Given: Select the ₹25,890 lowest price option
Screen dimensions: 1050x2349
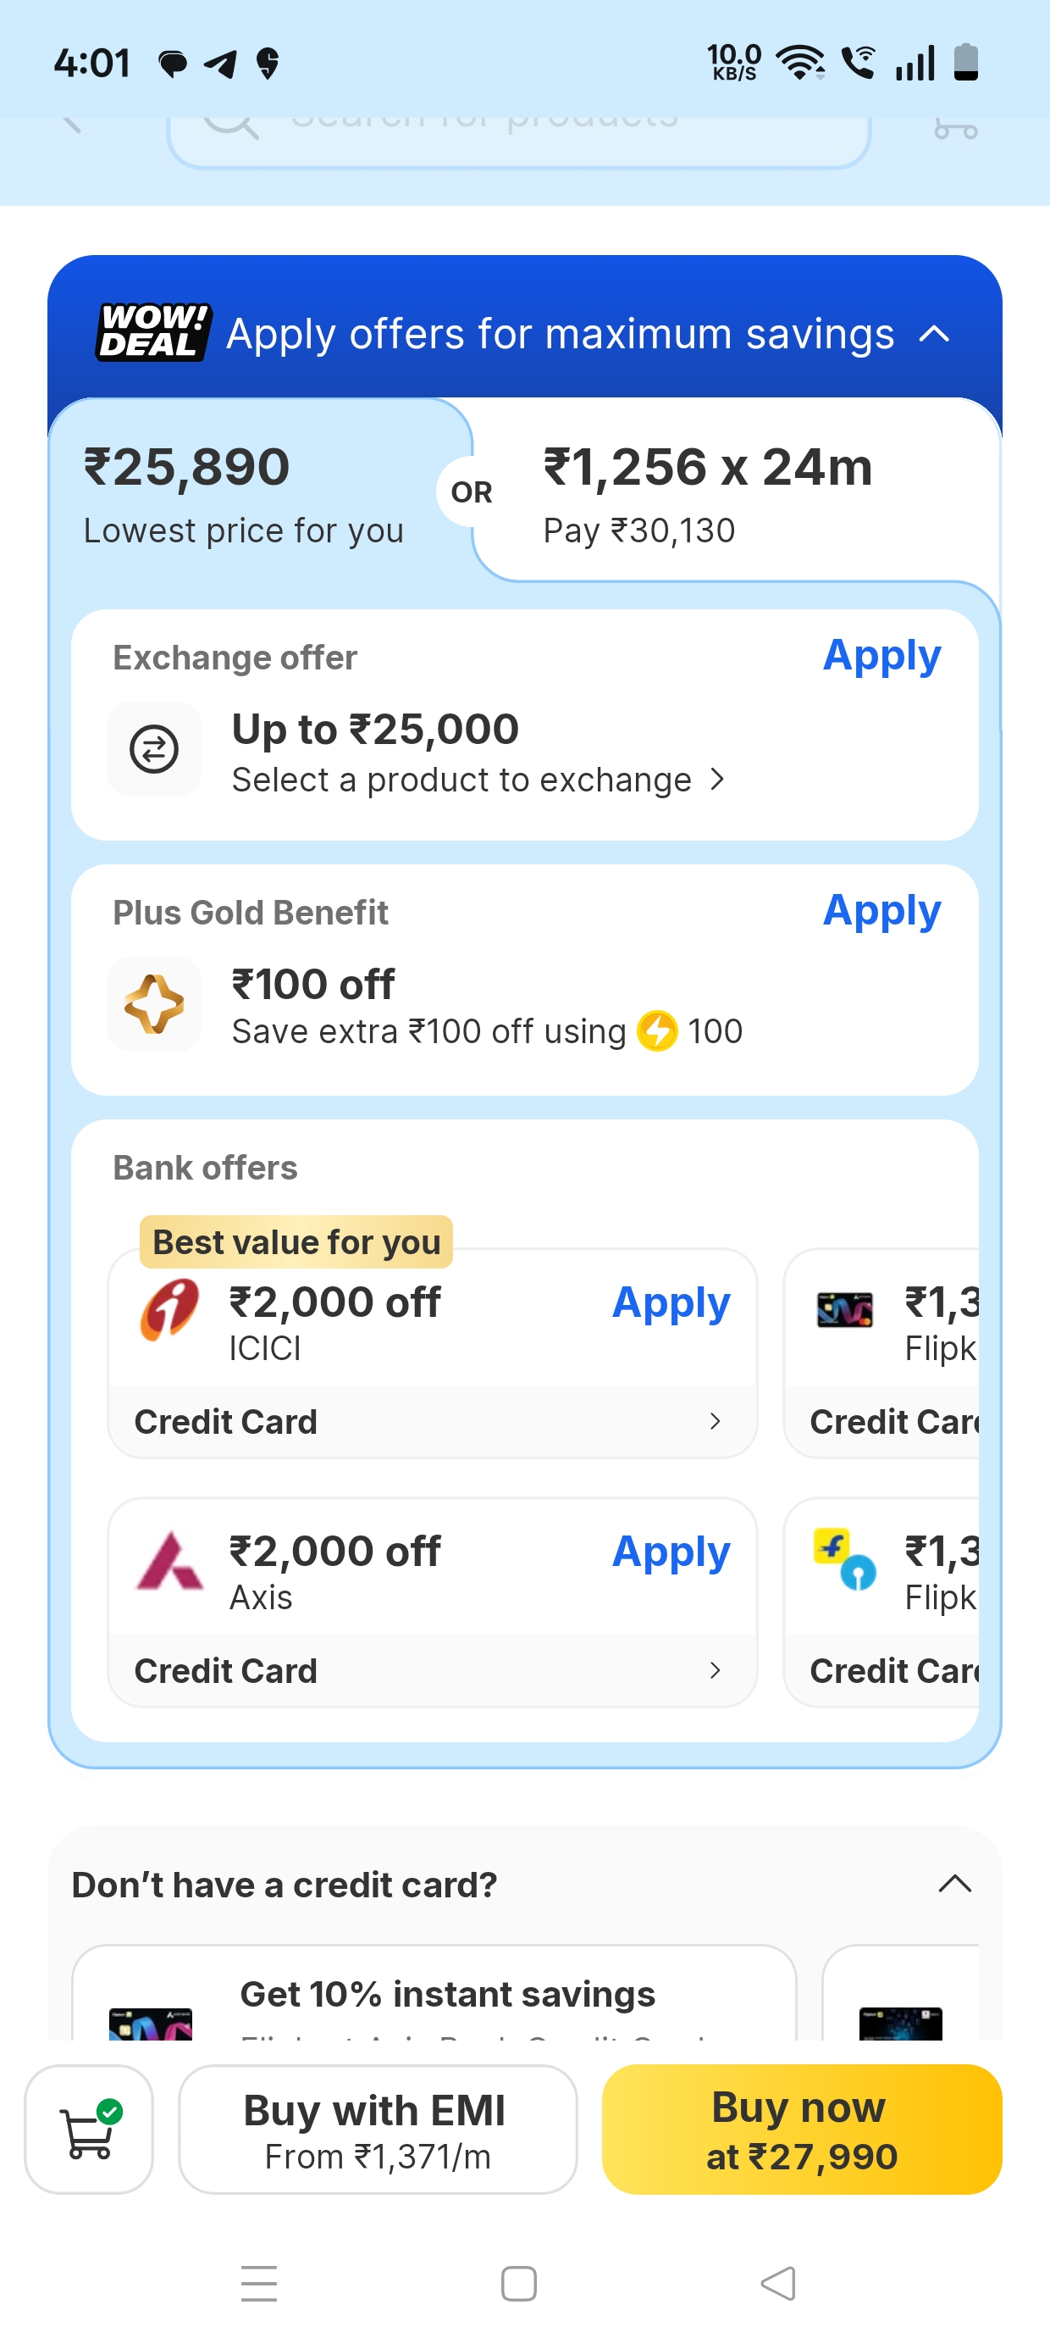Looking at the screenshot, I should pos(242,492).
